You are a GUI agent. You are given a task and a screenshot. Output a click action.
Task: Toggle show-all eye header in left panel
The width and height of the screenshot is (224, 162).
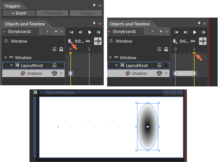point(55,50)
